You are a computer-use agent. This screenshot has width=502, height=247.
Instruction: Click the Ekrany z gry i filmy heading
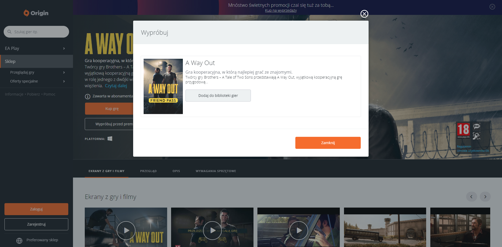pyautogui.click(x=110, y=197)
